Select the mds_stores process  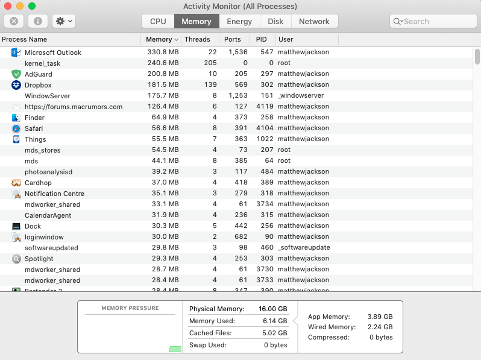(x=43, y=150)
